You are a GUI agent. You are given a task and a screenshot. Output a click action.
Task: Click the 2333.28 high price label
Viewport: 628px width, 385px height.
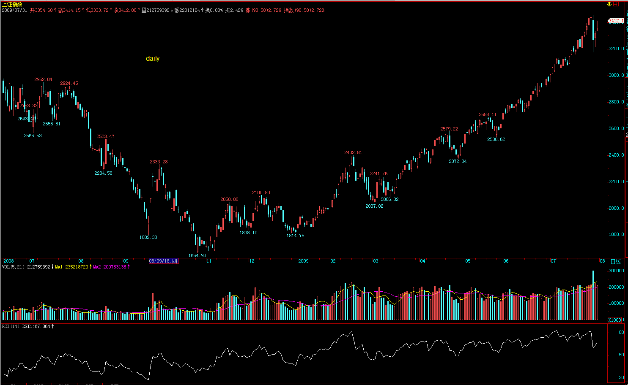pyautogui.click(x=159, y=162)
